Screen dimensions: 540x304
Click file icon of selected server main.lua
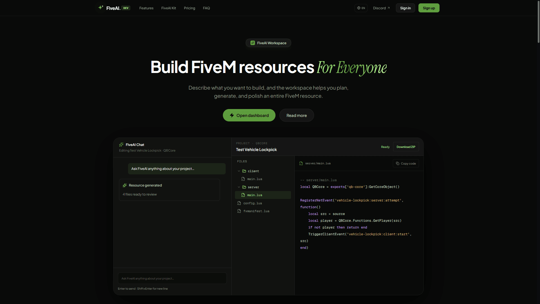pyautogui.click(x=243, y=195)
